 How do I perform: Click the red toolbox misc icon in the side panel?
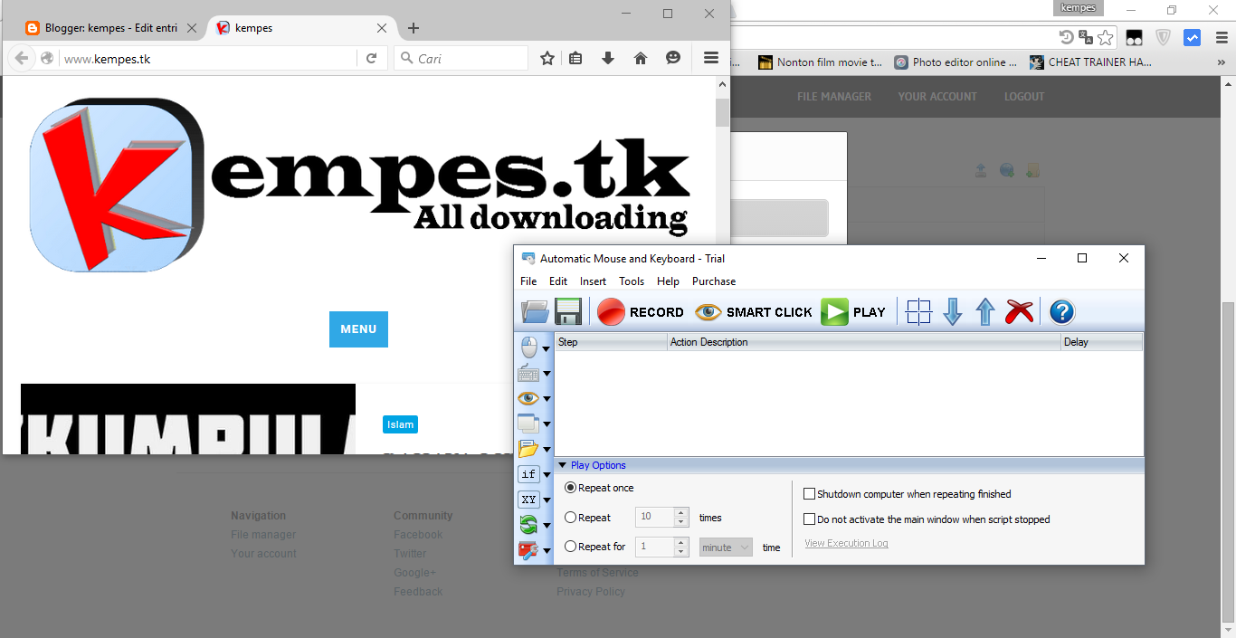tap(528, 550)
